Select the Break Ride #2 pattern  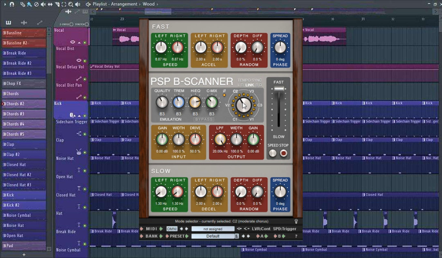(24, 63)
